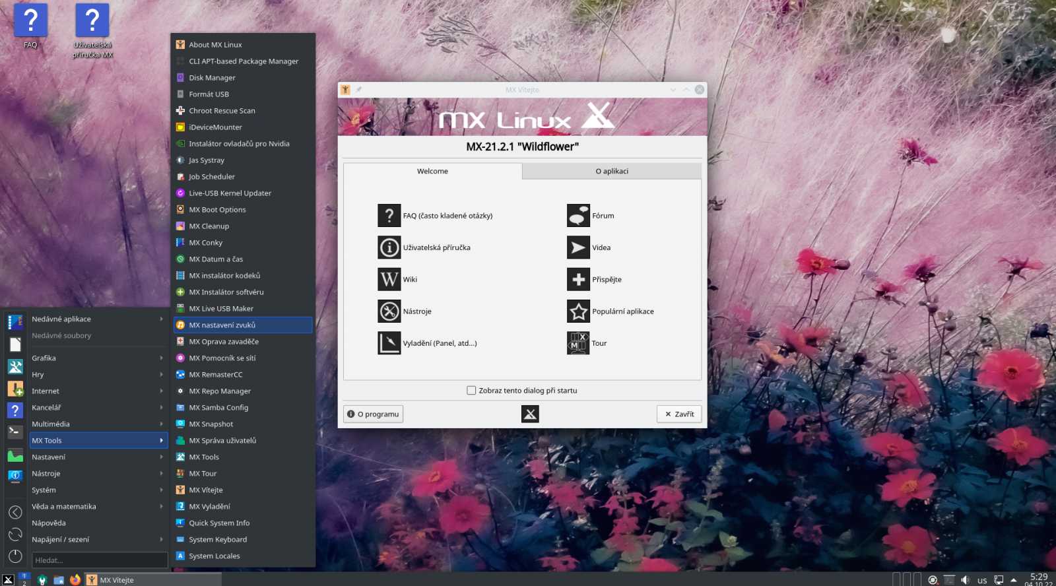The image size is (1056, 586).
Task: Open MX Snapshot menu entry
Action: coord(243,424)
